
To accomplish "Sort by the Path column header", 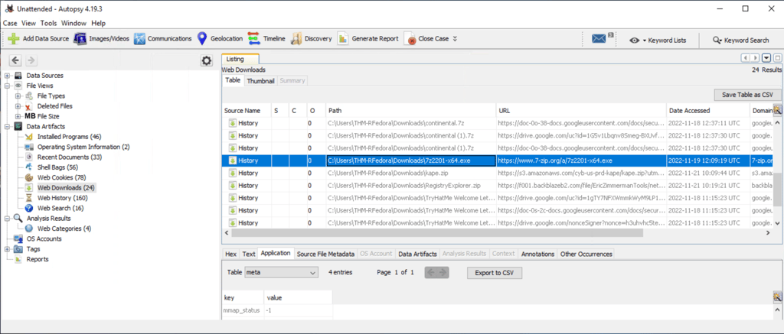I will click(x=410, y=110).
